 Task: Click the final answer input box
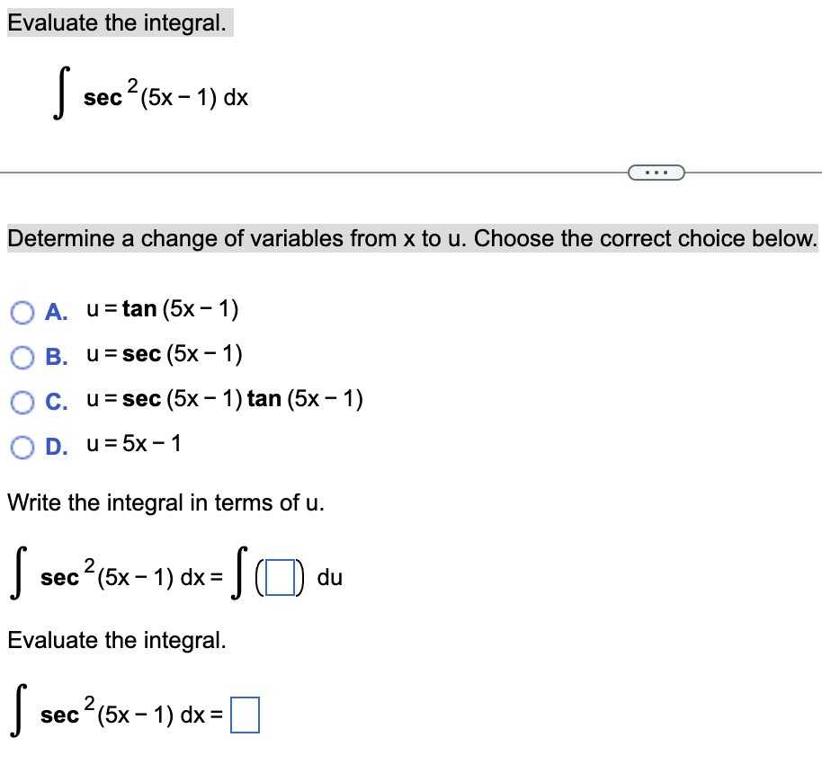245,715
